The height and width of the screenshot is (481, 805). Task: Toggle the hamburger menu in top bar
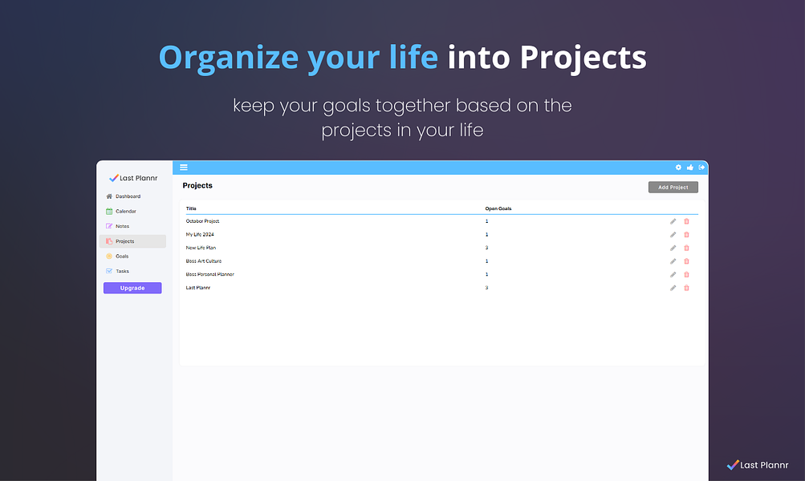[183, 168]
